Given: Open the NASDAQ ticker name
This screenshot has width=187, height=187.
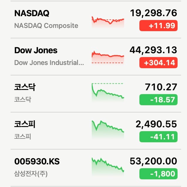Looking at the screenshot, I should [x=32, y=13].
